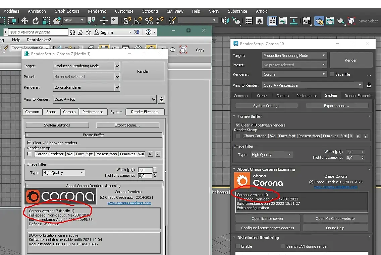Open the V-Ray menu
The height and width of the screenshot is (255, 381).
coord(214,11)
